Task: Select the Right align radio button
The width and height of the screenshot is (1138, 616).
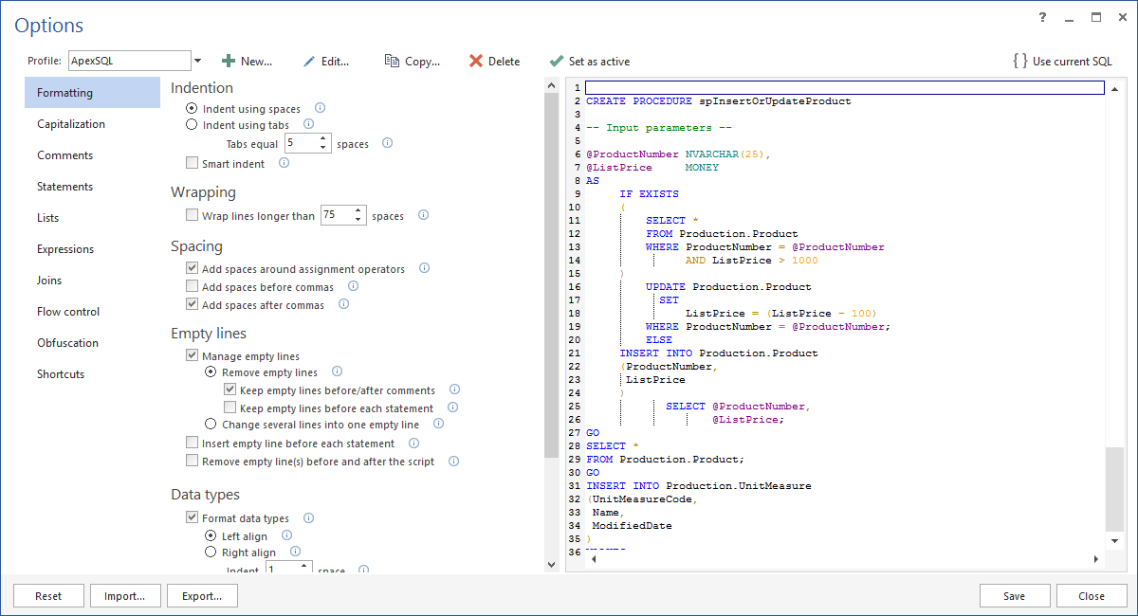Action: click(211, 553)
